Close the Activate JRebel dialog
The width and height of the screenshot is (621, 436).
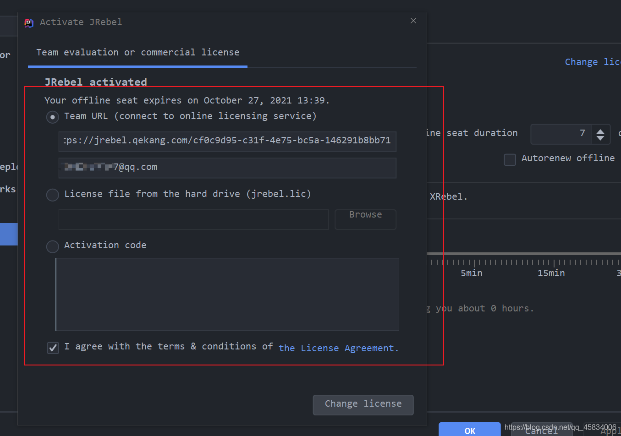pos(413,21)
